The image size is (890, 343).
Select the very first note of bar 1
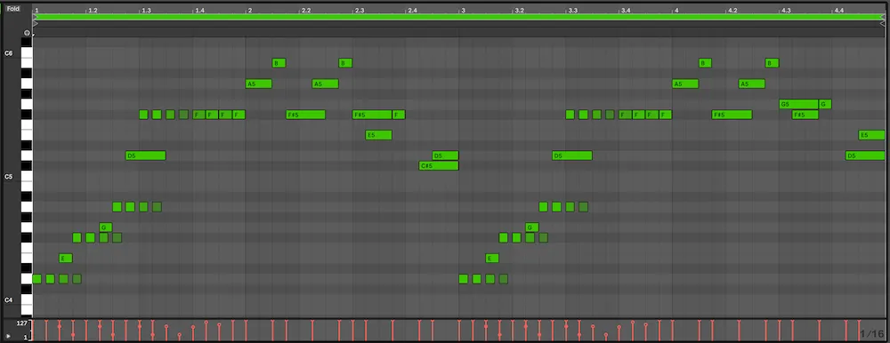pos(36,278)
